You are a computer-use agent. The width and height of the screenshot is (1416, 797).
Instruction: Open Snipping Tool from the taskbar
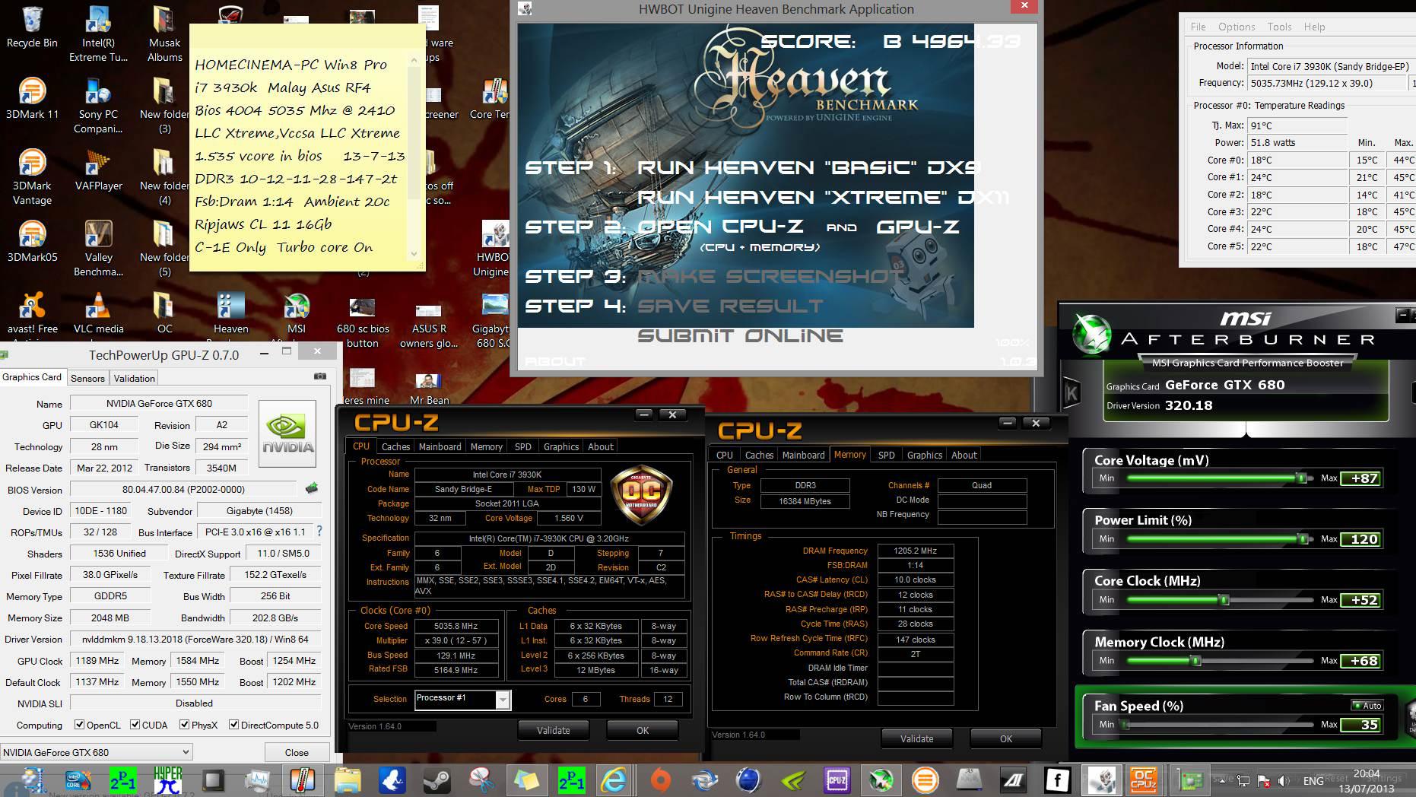pos(481,780)
